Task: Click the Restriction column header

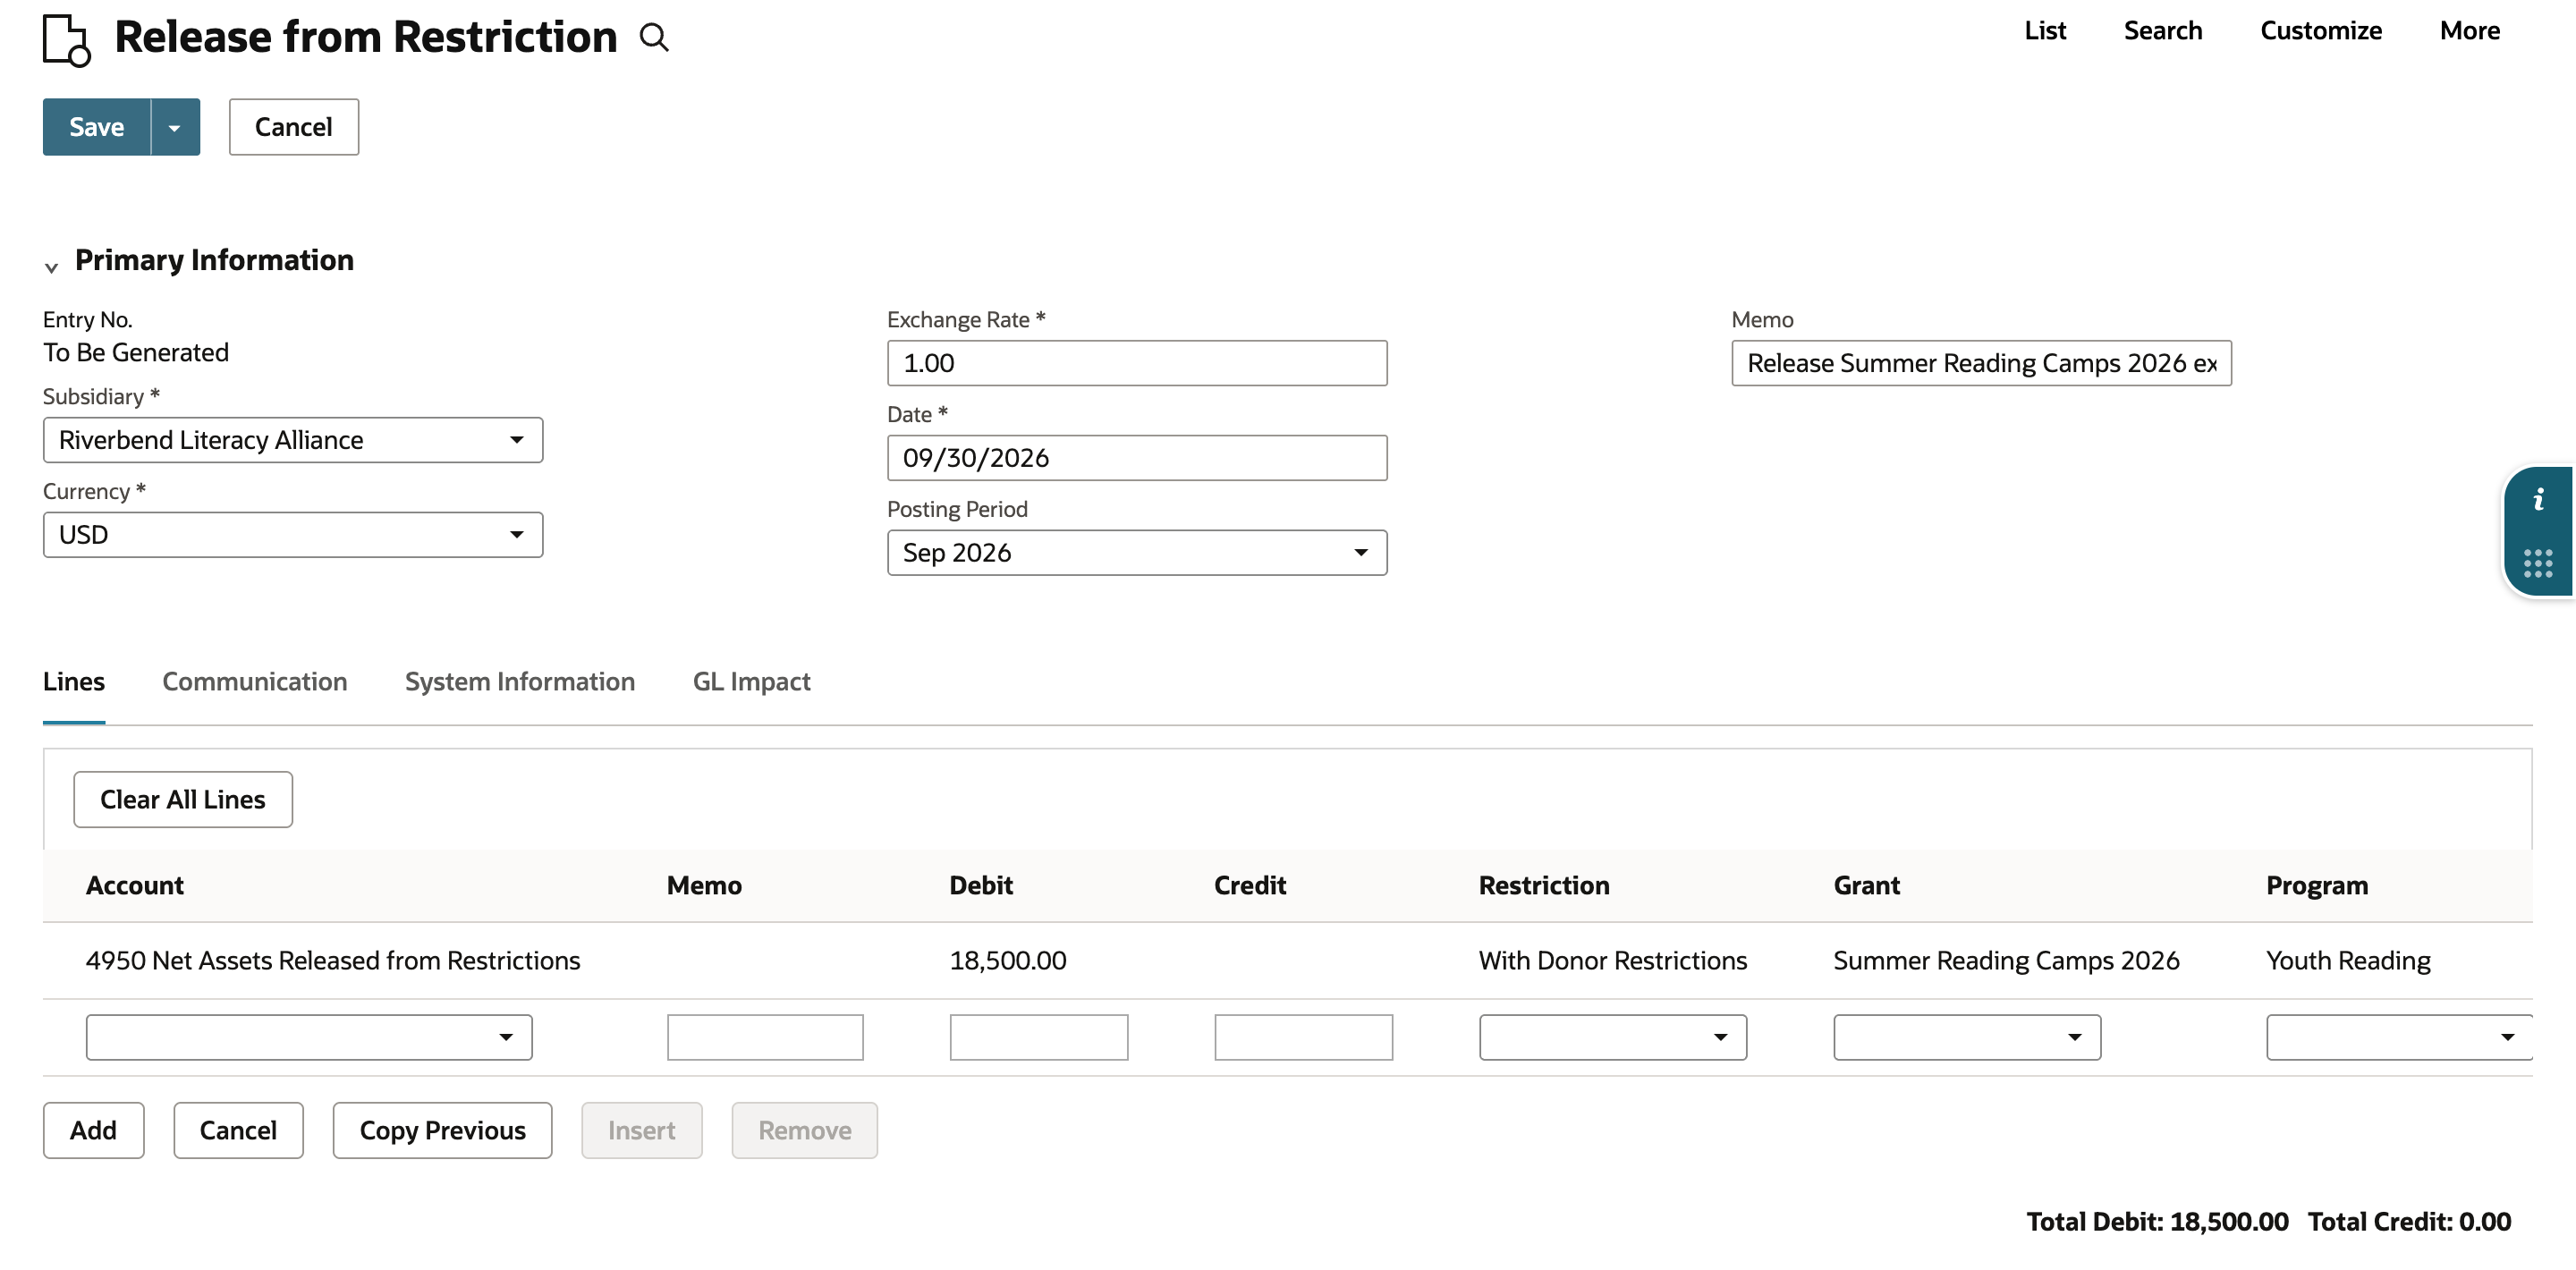Action: click(x=1544, y=885)
